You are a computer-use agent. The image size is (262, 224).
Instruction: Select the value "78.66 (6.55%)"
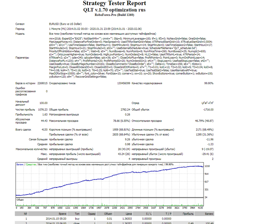tap(121, 121)
